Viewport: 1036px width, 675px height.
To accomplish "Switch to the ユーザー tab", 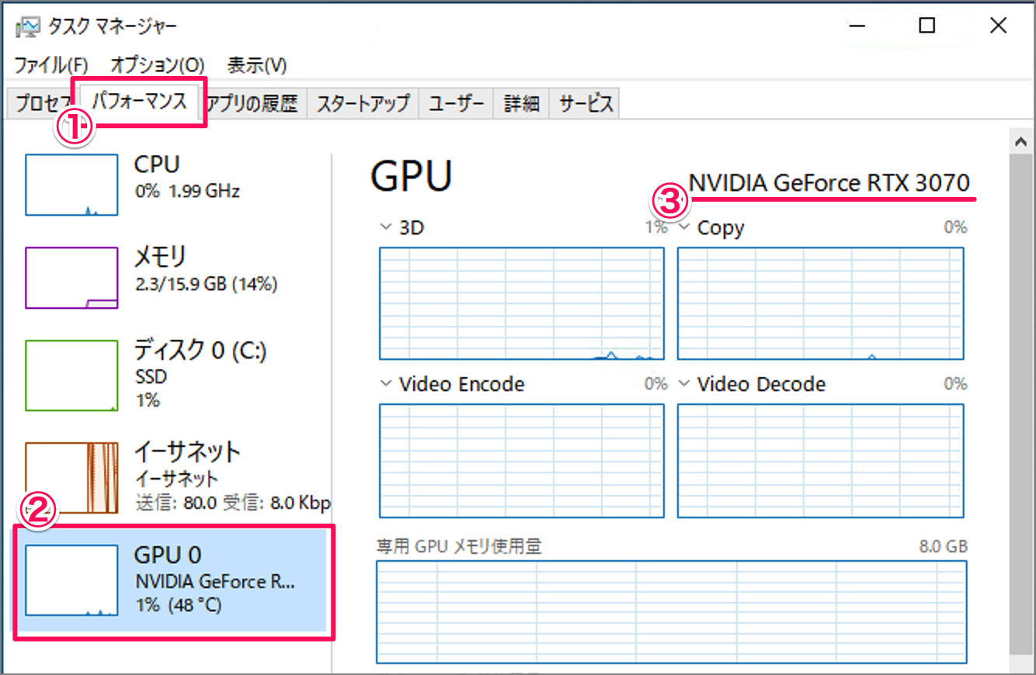I will click(x=457, y=104).
